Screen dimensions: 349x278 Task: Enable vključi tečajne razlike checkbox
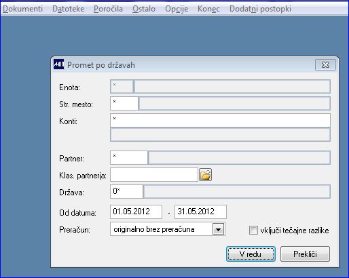tap(253, 231)
